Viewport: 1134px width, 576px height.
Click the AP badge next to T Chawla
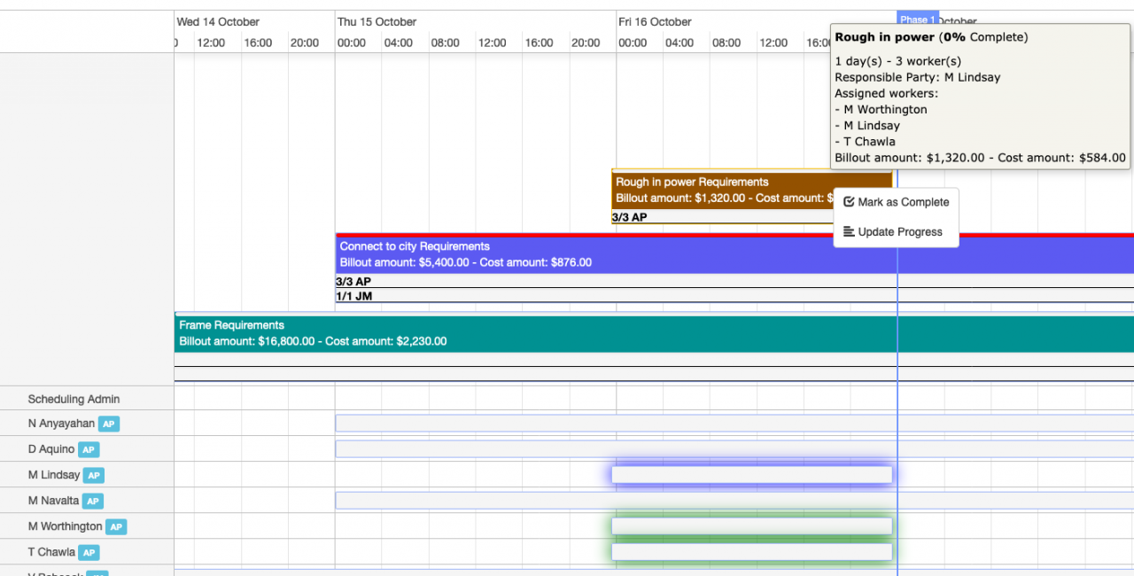coord(88,552)
